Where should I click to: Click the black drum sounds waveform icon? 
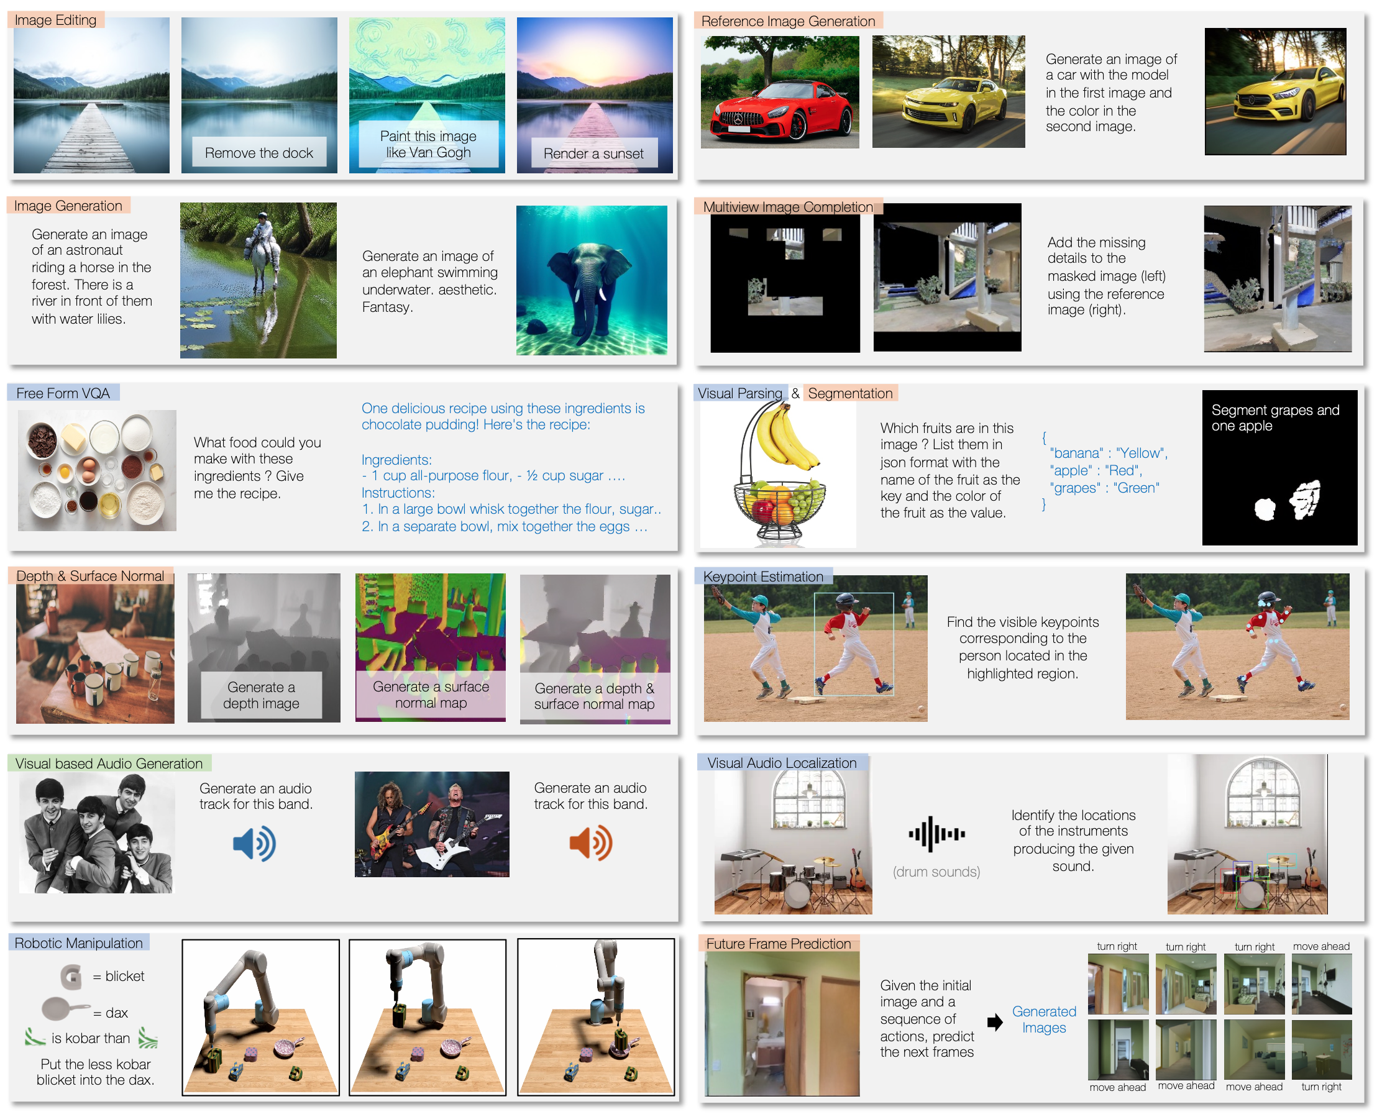click(936, 834)
